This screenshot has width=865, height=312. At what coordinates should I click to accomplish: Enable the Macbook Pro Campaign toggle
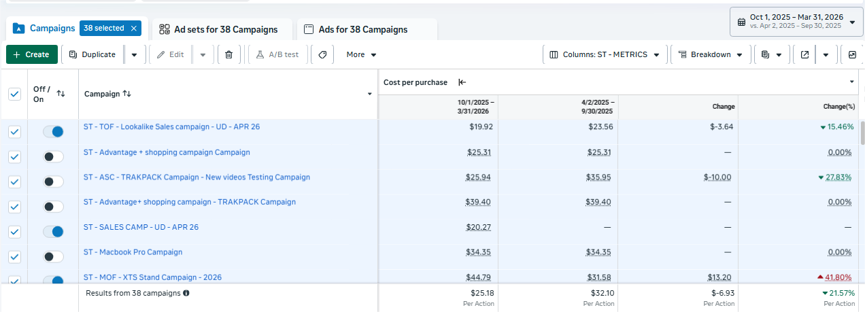[53, 256]
